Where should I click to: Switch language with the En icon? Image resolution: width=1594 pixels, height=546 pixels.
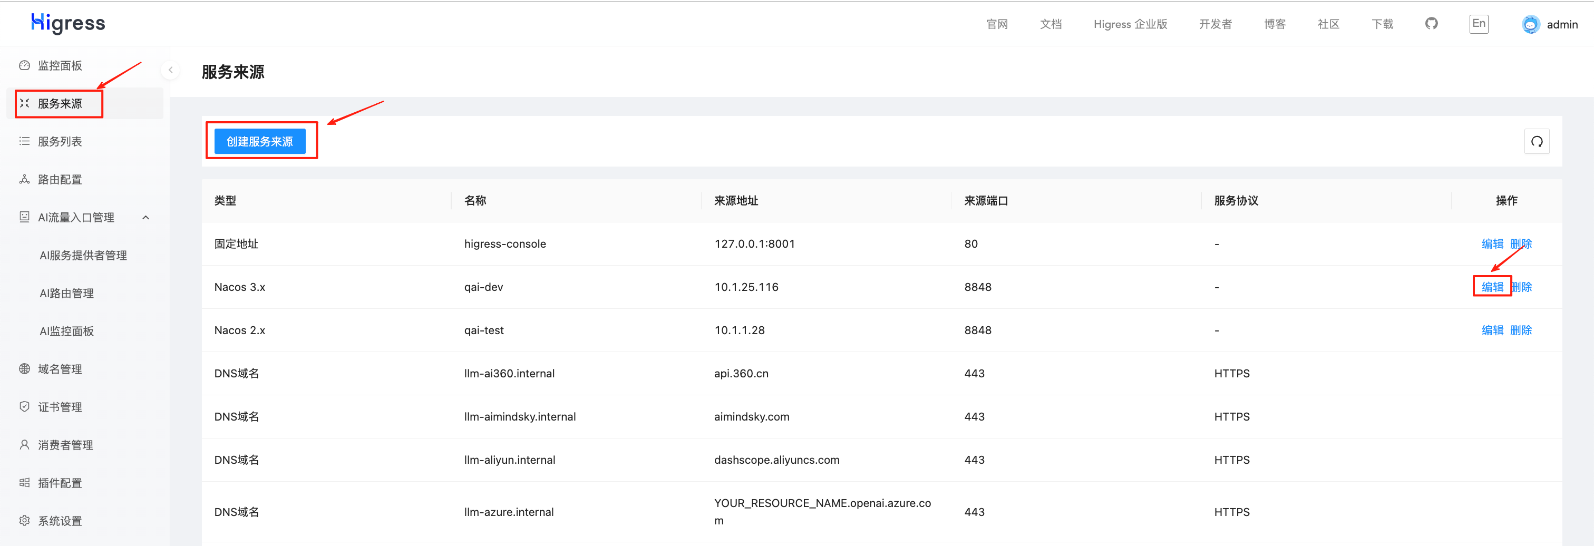[1478, 24]
